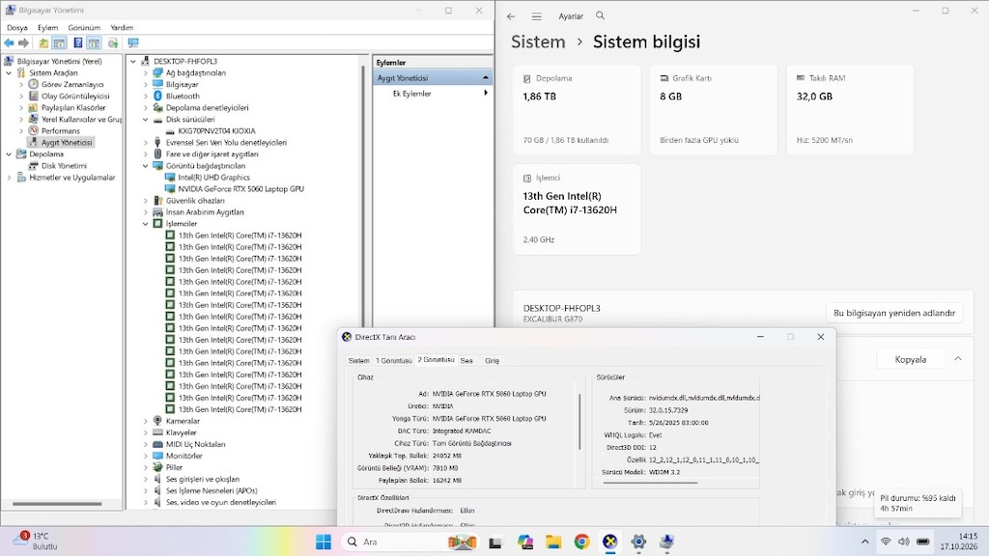Click the blue Help question-mark toolbar icon
Screen dimensions: 989x556
pyautogui.click(x=77, y=42)
